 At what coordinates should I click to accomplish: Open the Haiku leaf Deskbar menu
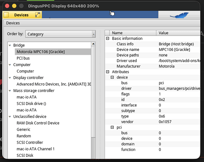pos(179,15)
